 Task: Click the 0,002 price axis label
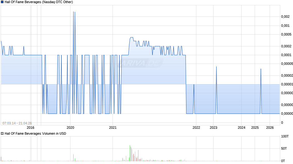[x=285, y=17]
